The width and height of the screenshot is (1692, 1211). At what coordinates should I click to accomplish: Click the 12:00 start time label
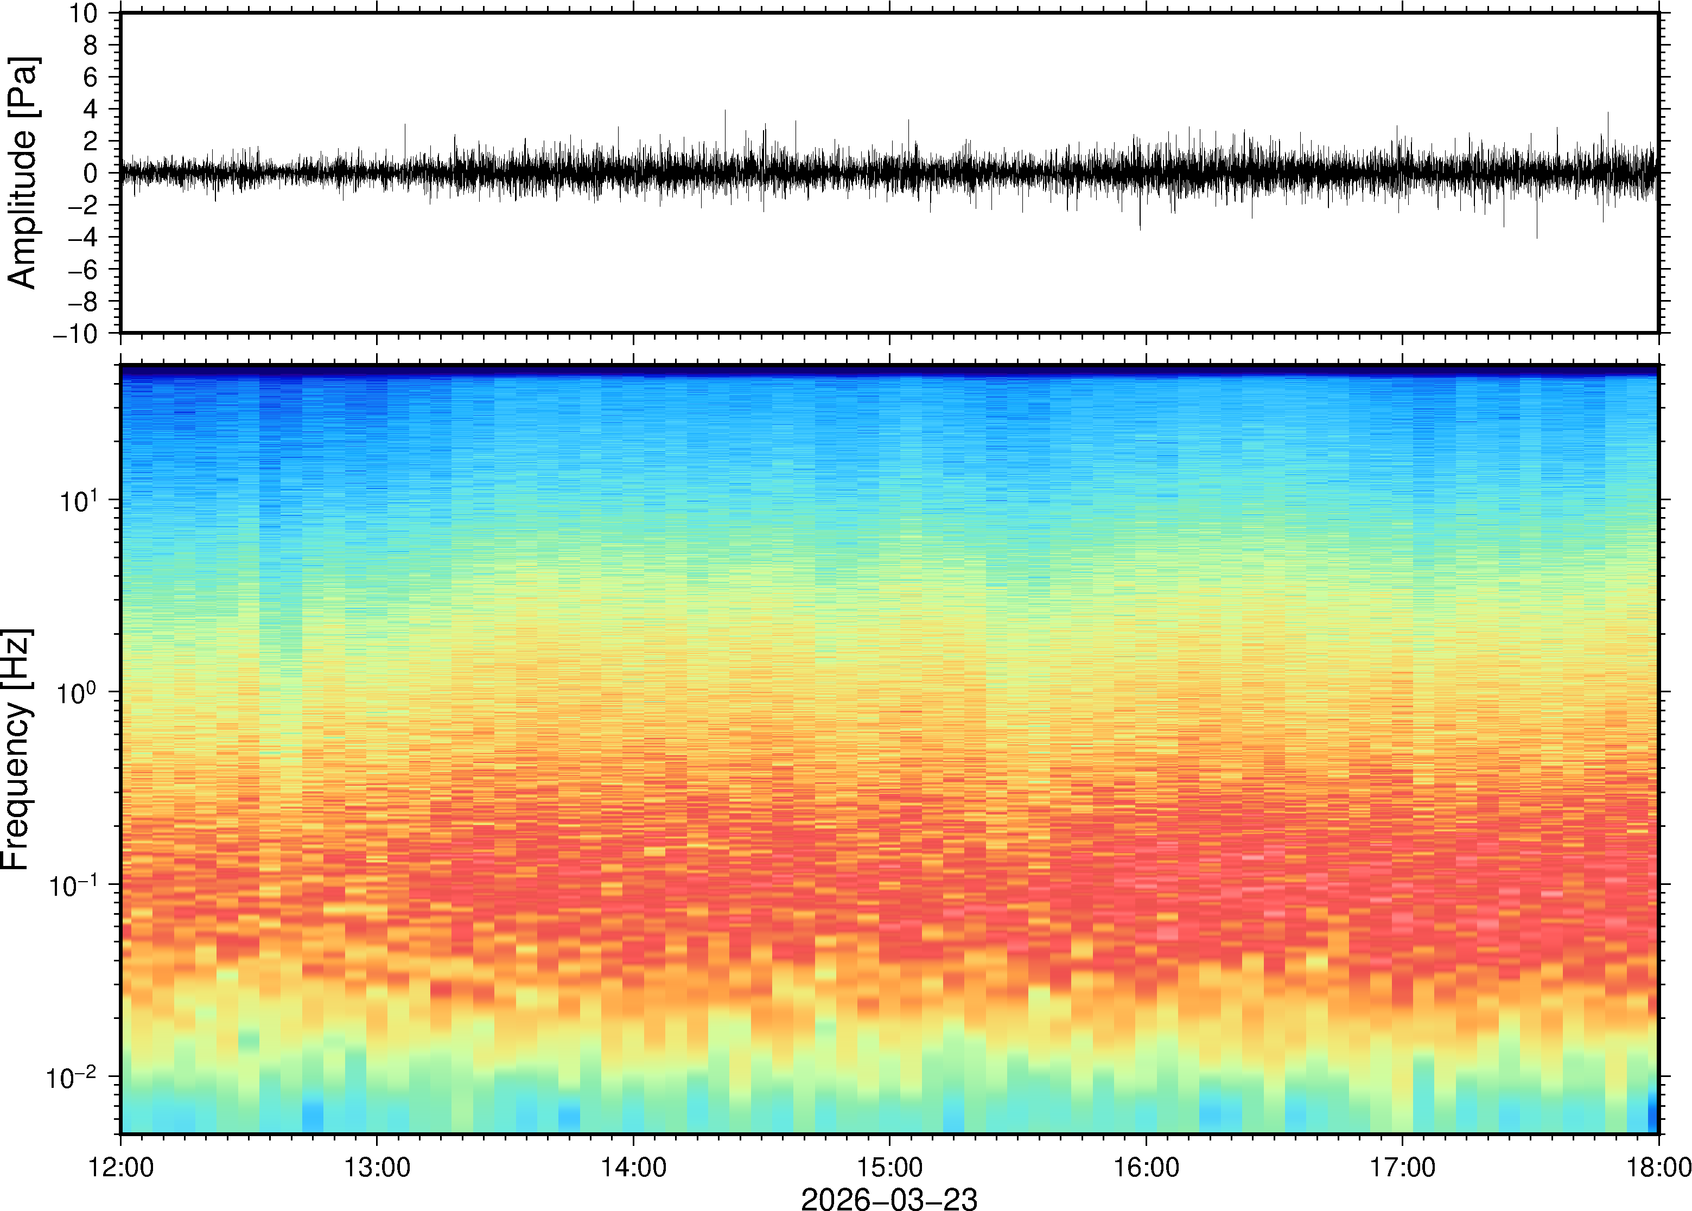121,1167
